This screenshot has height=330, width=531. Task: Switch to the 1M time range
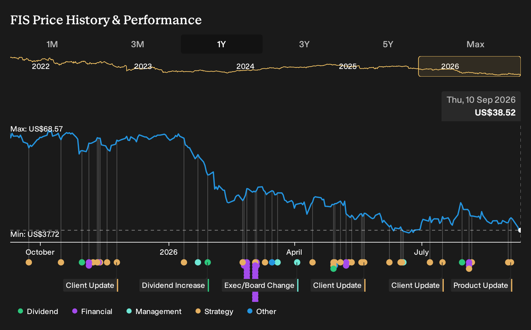coord(52,44)
